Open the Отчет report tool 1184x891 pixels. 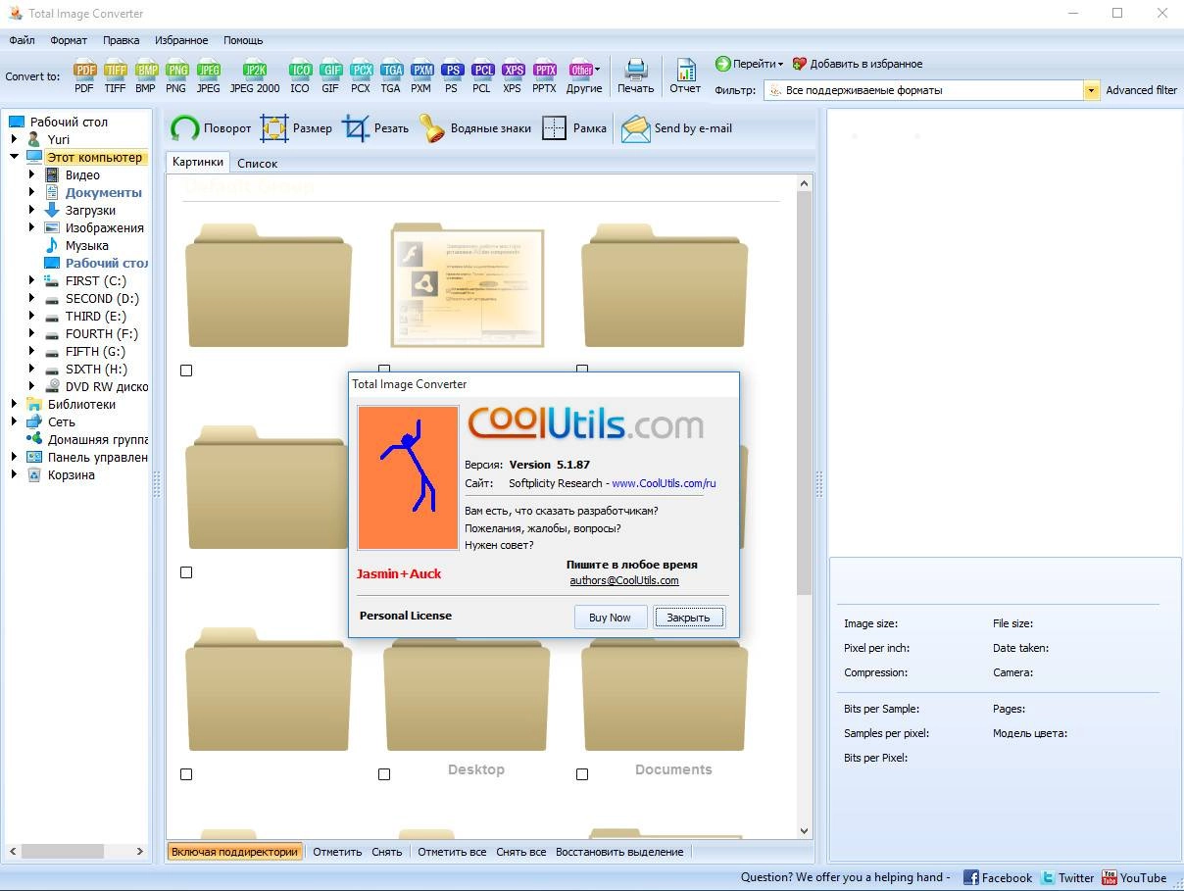[685, 76]
